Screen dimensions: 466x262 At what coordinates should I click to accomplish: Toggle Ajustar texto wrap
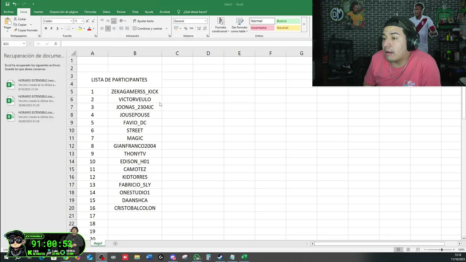(x=143, y=21)
